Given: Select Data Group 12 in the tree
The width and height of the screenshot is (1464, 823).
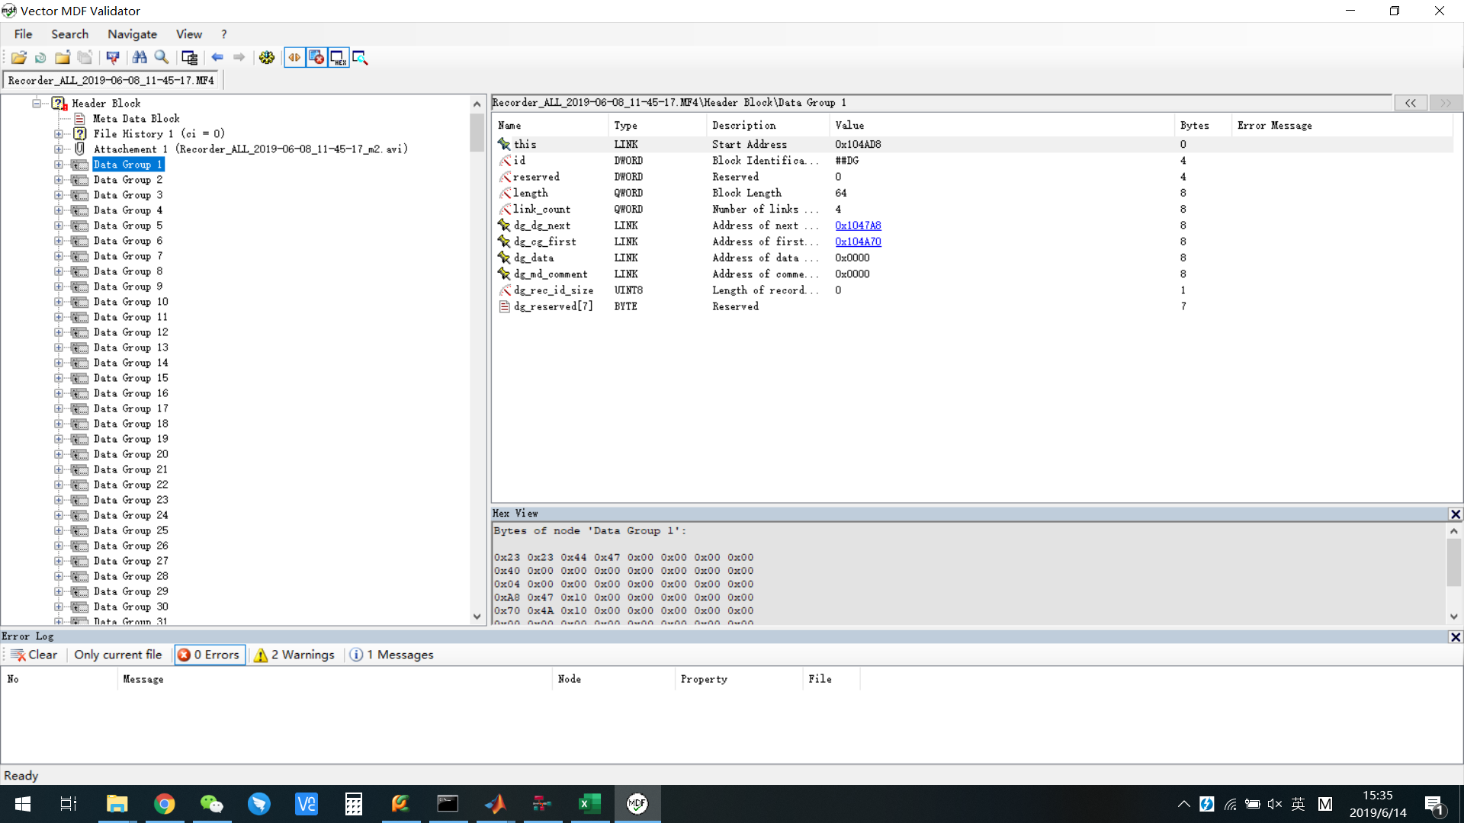Looking at the screenshot, I should [130, 332].
